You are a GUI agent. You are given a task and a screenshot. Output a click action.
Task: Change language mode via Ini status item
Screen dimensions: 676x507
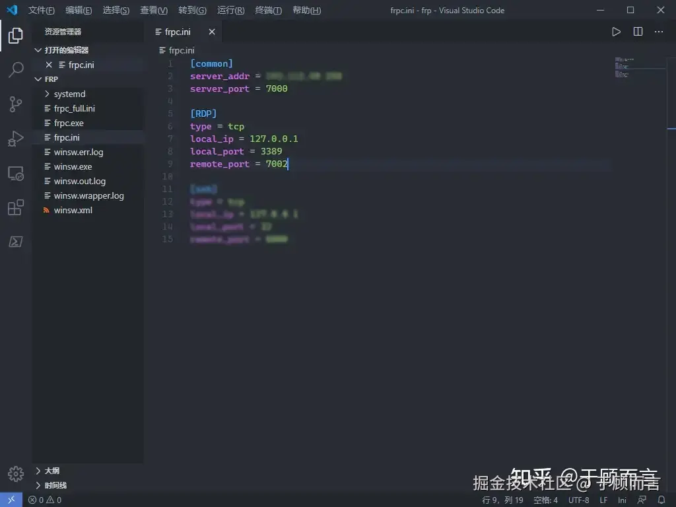(622, 500)
